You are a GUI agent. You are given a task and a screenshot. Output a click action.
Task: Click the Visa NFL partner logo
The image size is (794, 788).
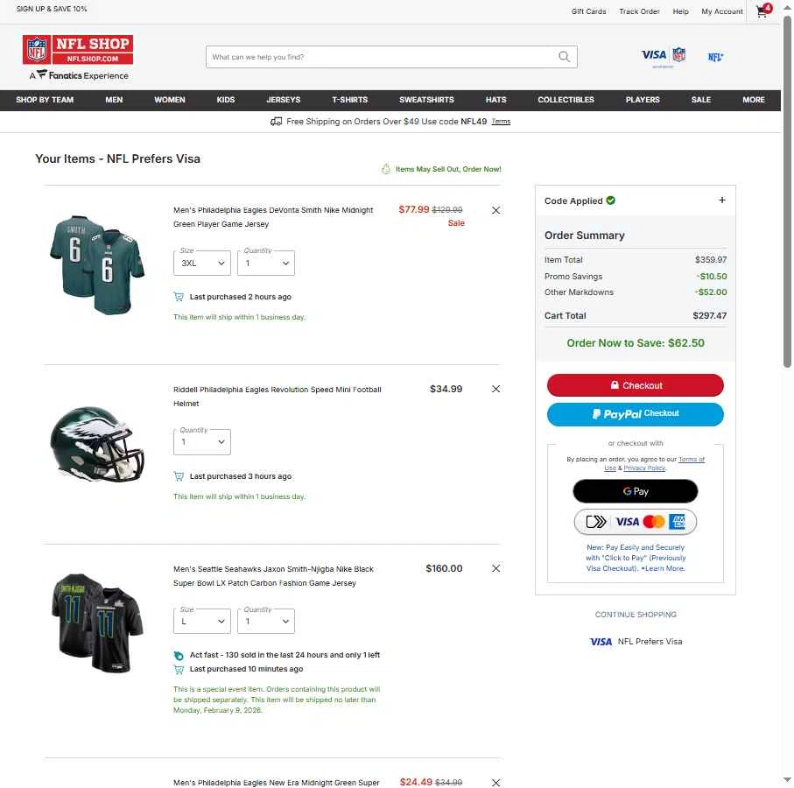point(664,56)
